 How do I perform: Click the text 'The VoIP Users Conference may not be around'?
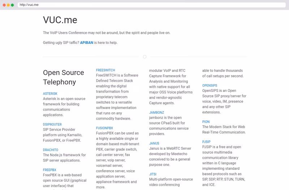[x=81, y=33]
